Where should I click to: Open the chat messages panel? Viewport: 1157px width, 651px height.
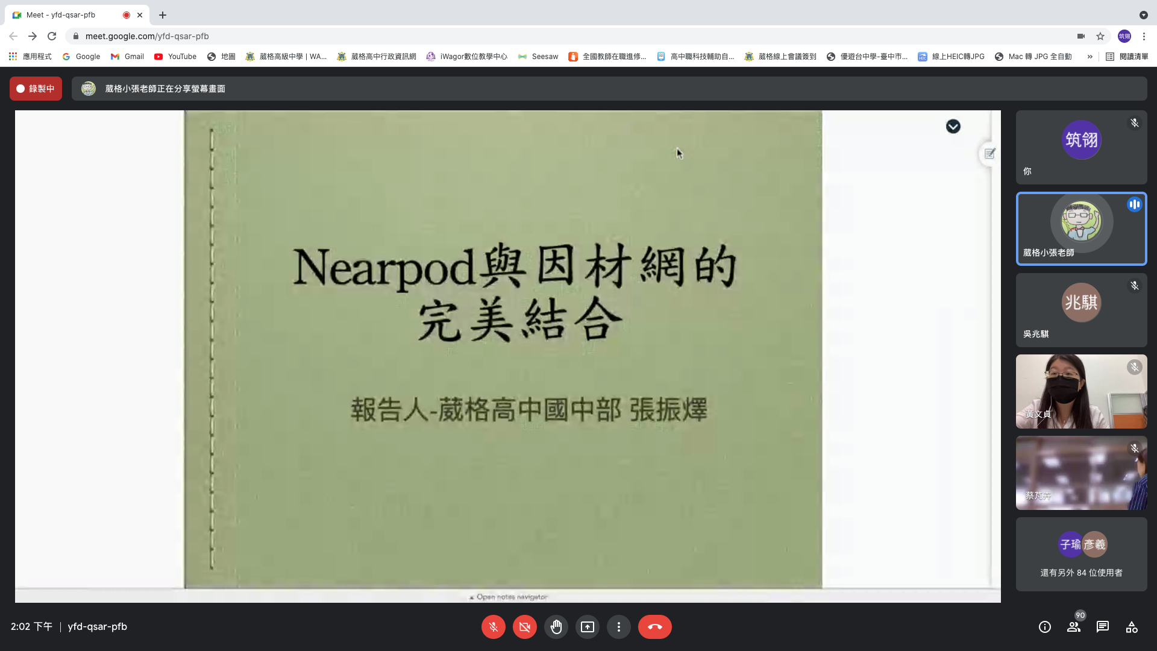tap(1102, 627)
